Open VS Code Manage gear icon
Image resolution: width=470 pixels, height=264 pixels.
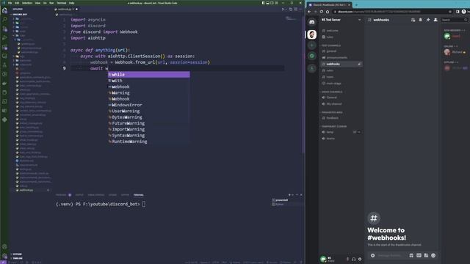[x=4, y=256]
